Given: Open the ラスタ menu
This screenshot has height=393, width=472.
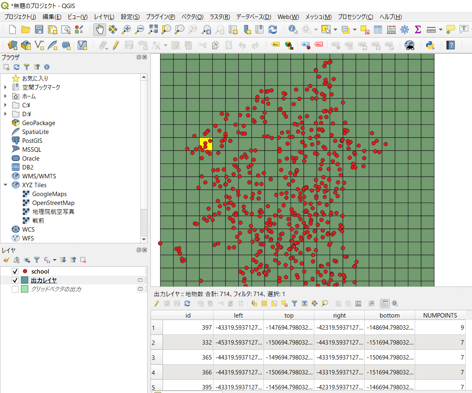Looking at the screenshot, I should coord(220,17).
